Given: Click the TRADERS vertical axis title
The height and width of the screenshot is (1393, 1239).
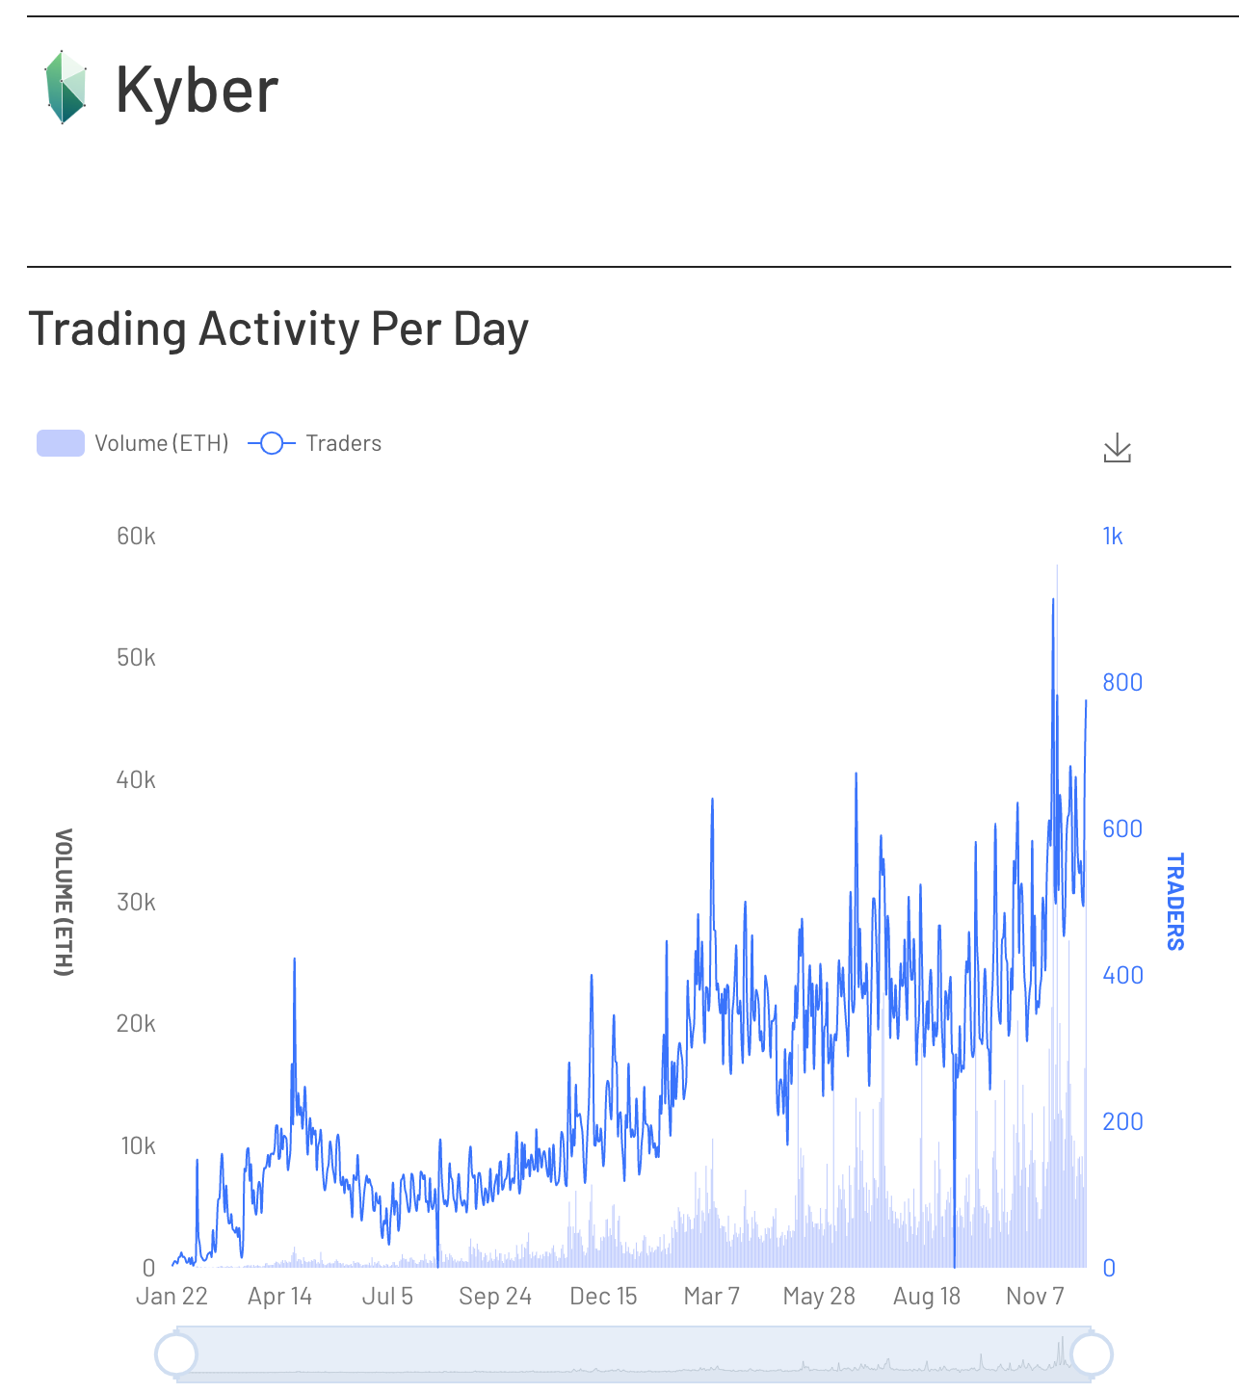Looking at the screenshot, I should click(x=1174, y=902).
